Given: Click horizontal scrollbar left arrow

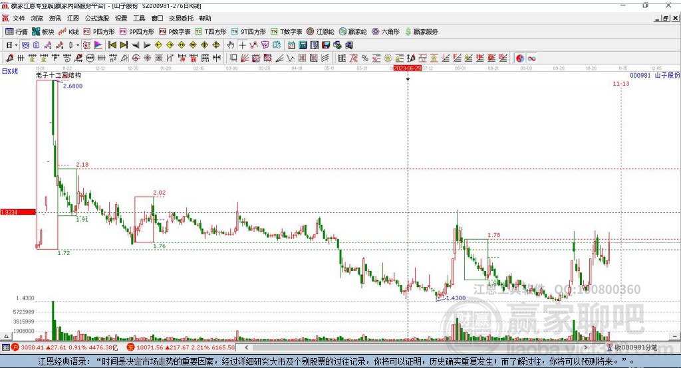Looking at the screenshot, I should pyautogui.click(x=246, y=347).
